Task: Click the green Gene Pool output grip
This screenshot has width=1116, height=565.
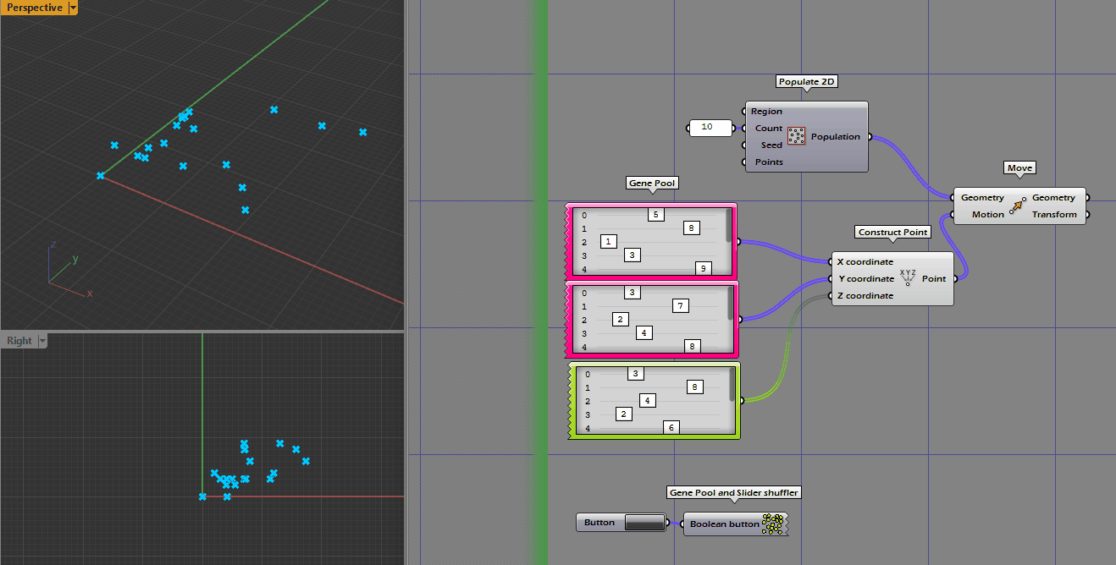Action: (x=742, y=400)
